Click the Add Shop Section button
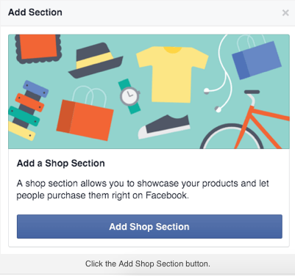 (x=149, y=226)
